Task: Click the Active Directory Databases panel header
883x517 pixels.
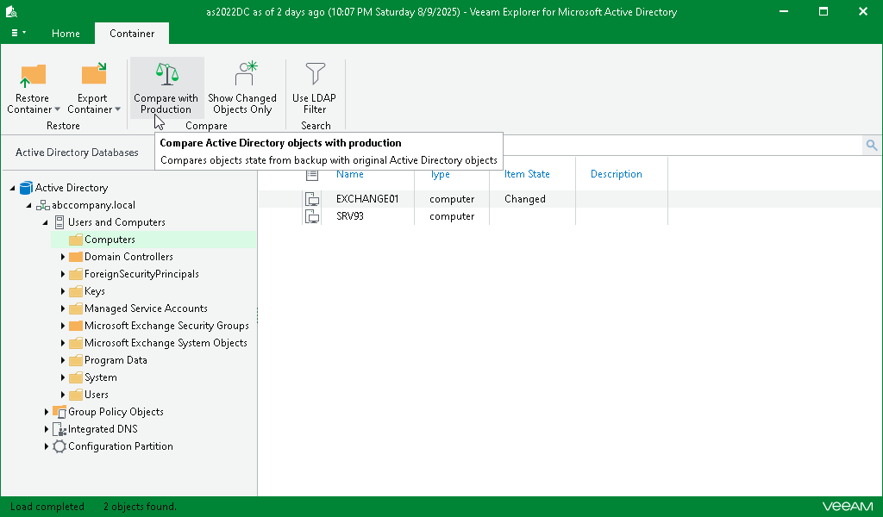Action: 76,152
